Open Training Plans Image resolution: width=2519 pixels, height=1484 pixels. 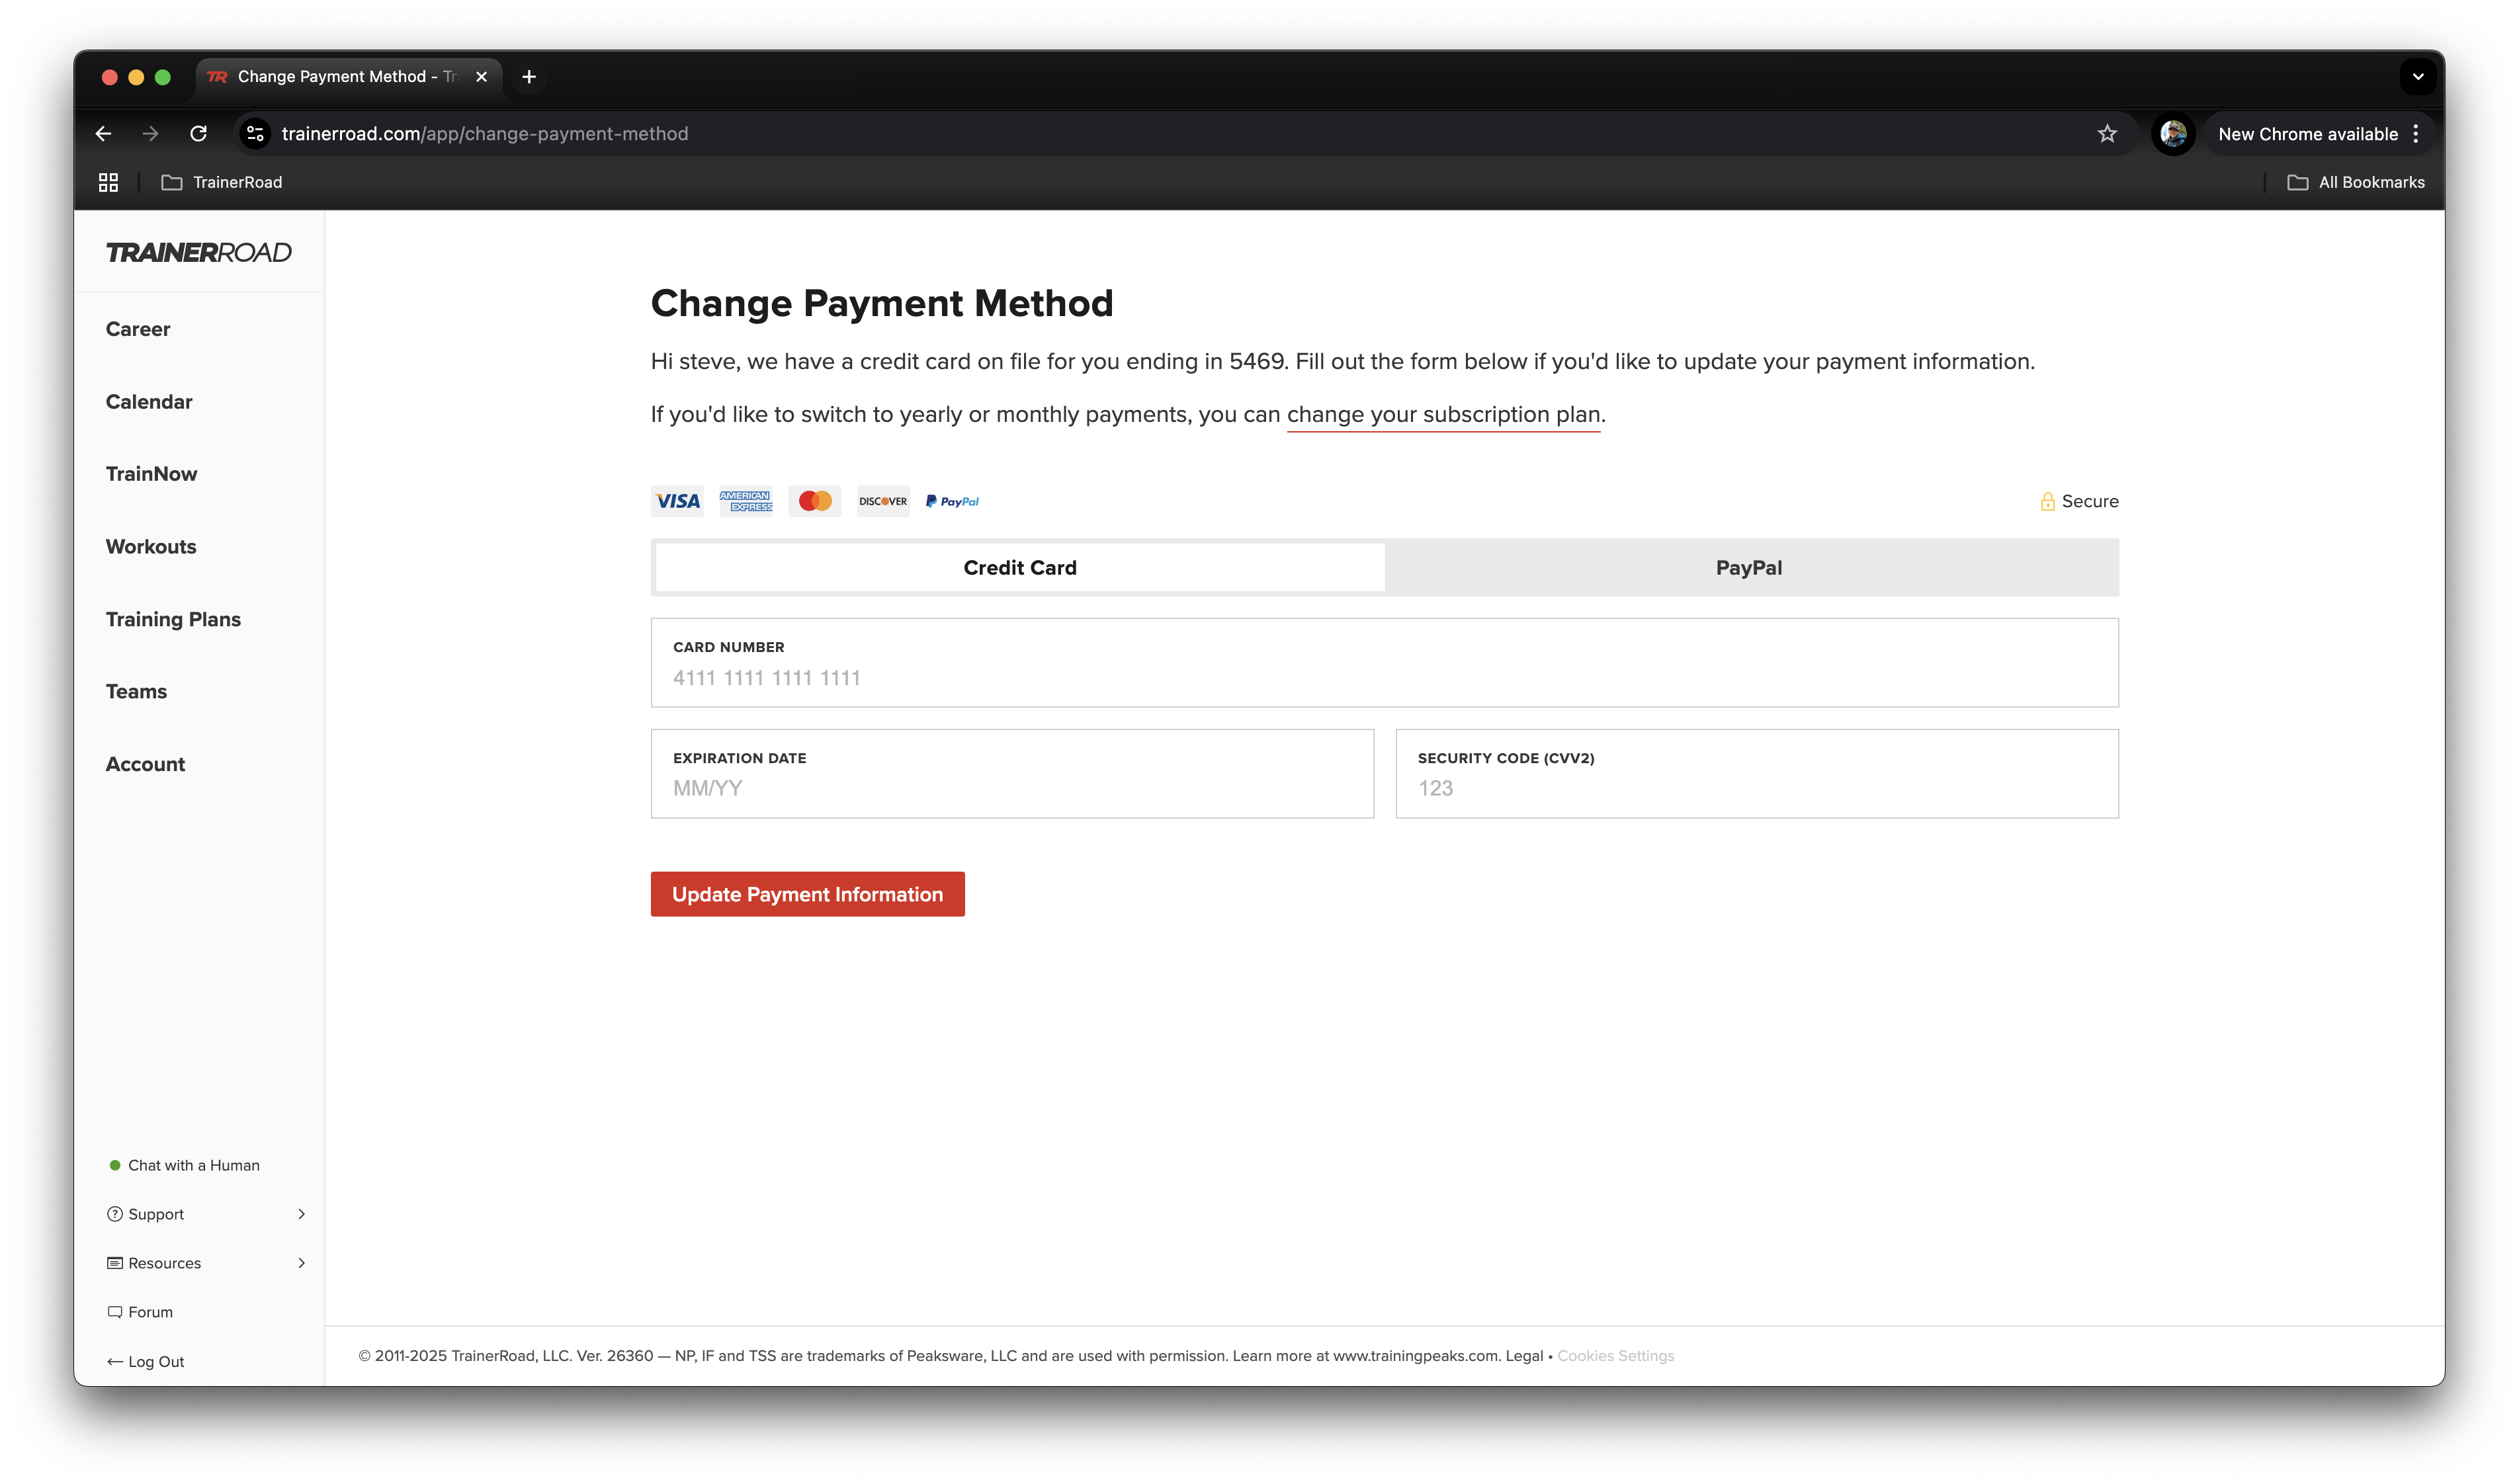click(x=173, y=620)
